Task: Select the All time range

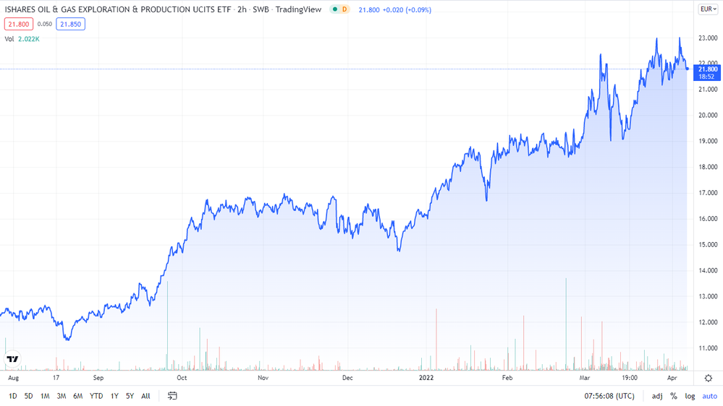Action: click(145, 396)
